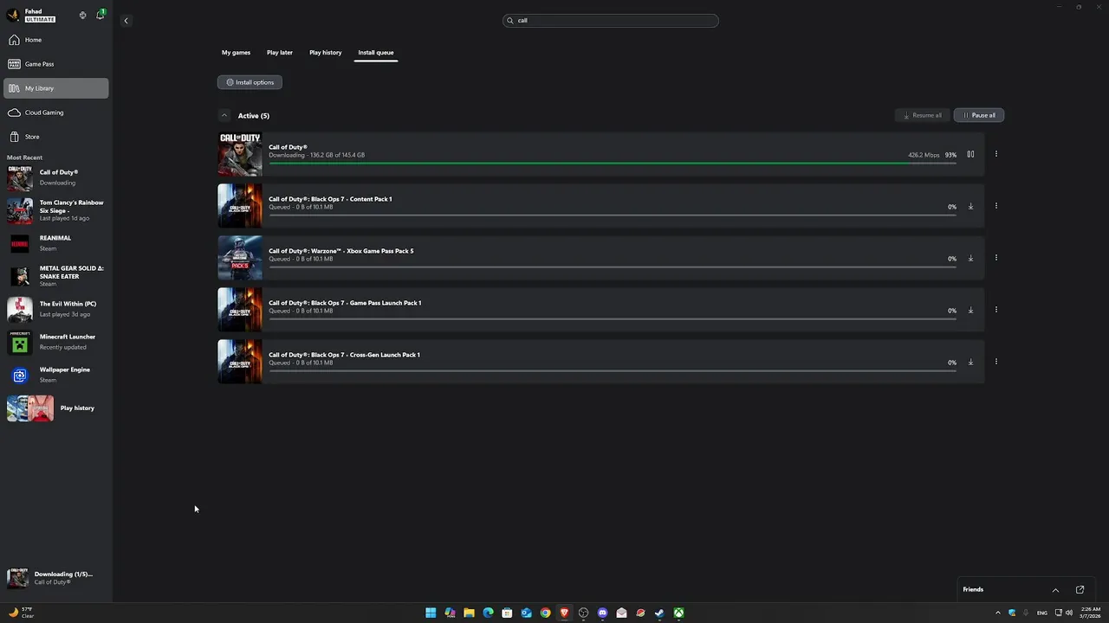Expand the Friends panel chevron
The height and width of the screenshot is (623, 1109).
tap(1055, 590)
